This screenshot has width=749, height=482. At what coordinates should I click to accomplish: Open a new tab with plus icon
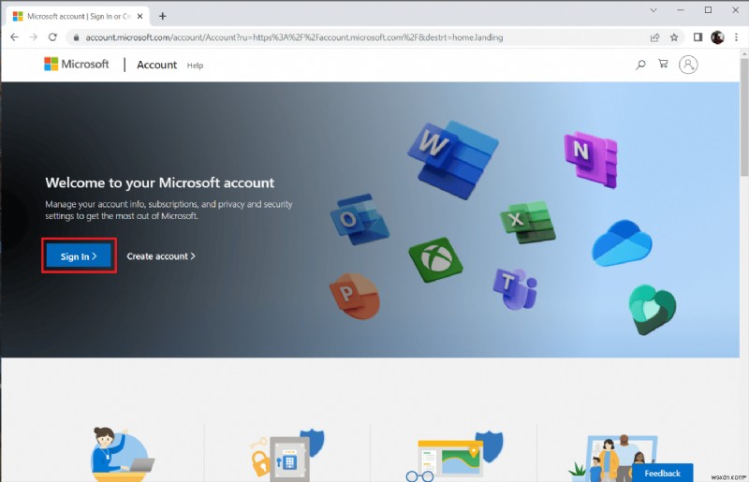(162, 16)
